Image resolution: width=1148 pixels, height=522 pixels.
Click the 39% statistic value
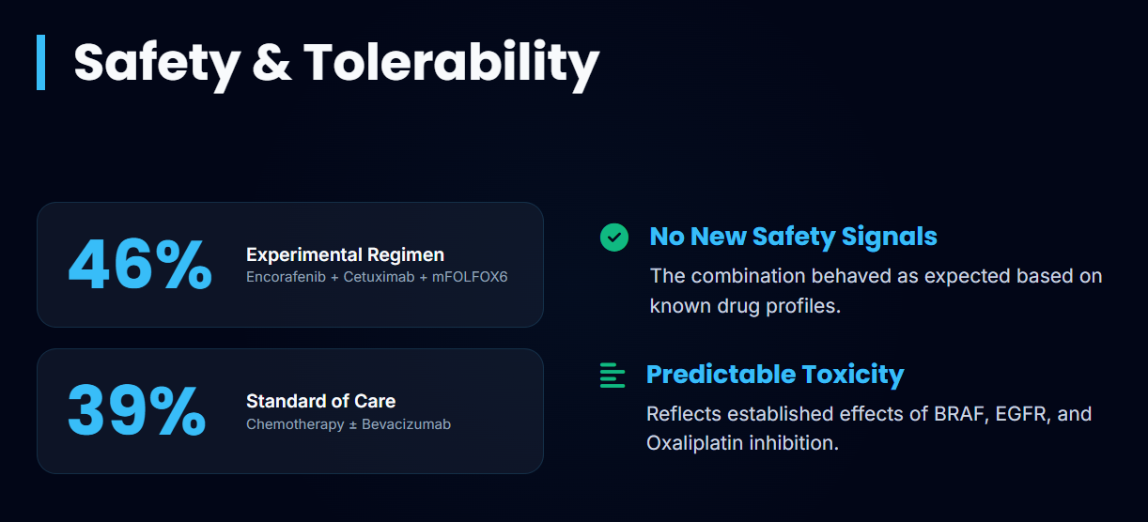pos(137,411)
